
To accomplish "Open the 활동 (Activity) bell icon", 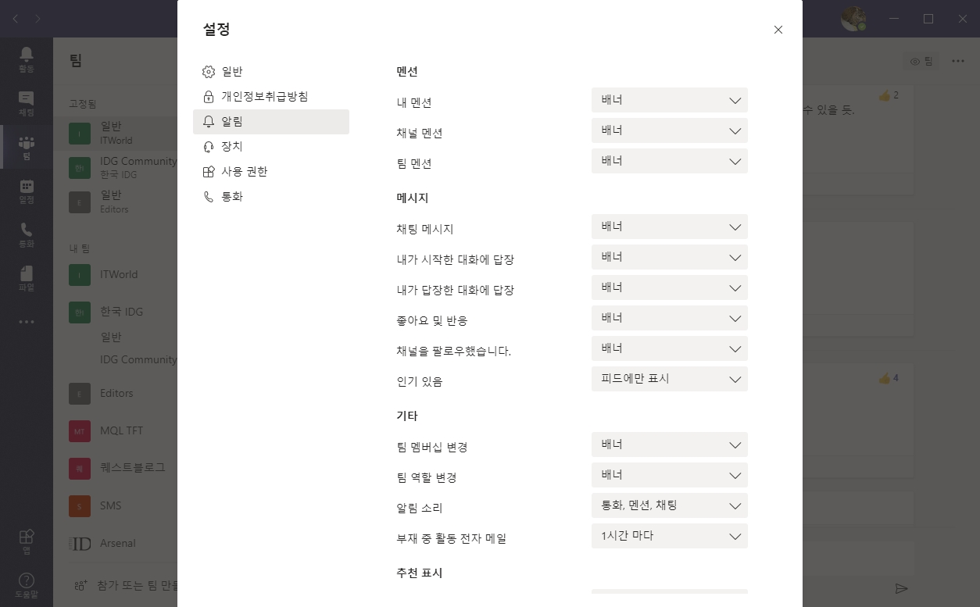I will tap(27, 59).
